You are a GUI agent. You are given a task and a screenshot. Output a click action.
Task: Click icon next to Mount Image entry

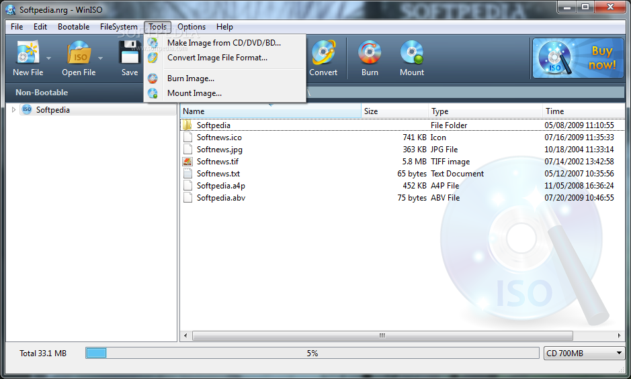153,93
